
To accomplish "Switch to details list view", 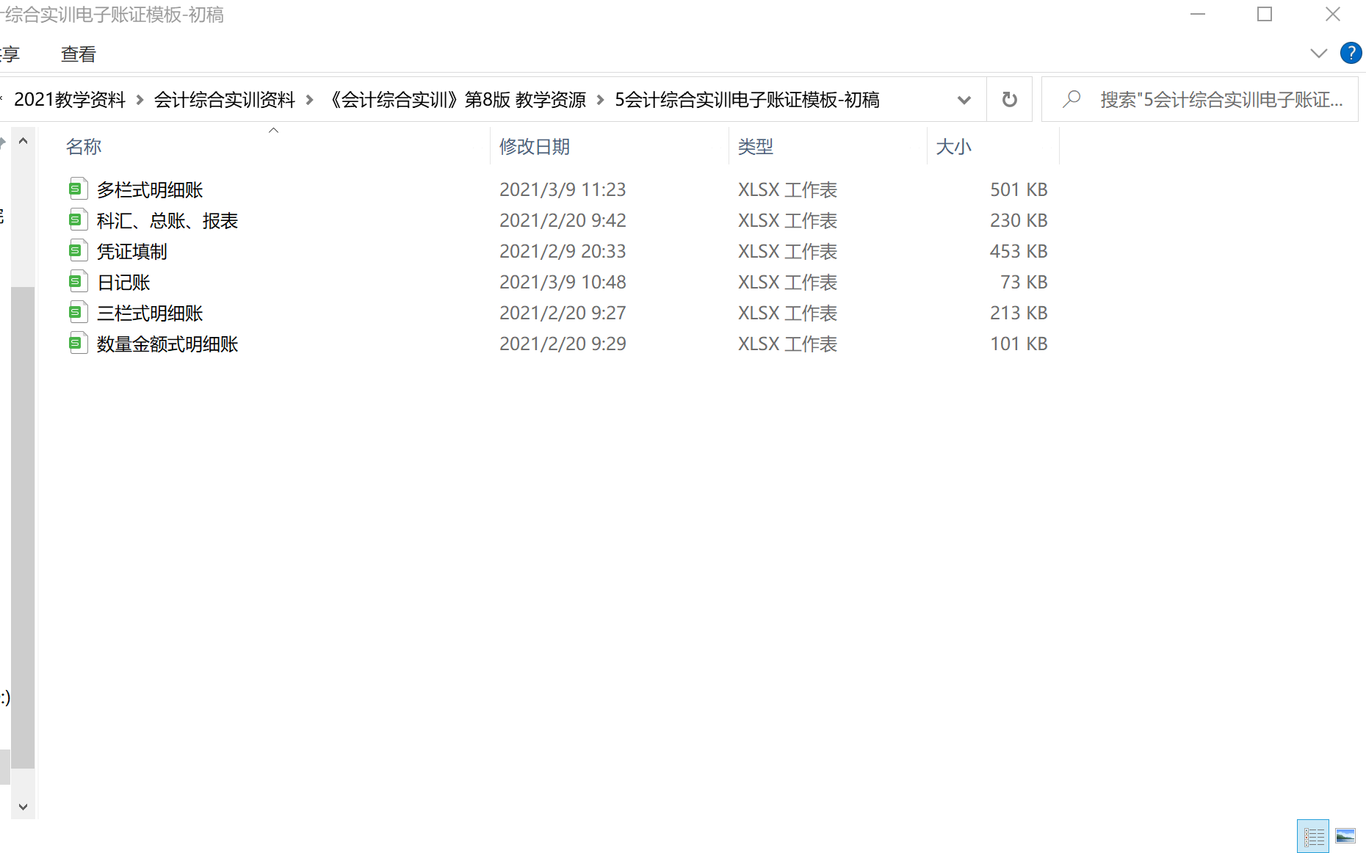I will [x=1313, y=836].
